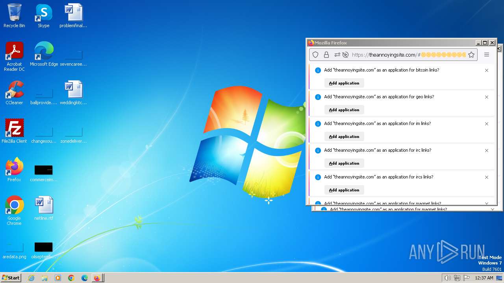This screenshot has width=504, height=283.
Task: Open Chrome from the taskbar
Action: (x=71, y=278)
